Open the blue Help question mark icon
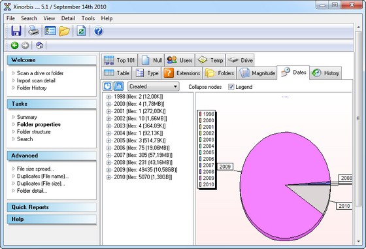Image resolution: width=366 pixels, height=249 pixels. pos(98,31)
